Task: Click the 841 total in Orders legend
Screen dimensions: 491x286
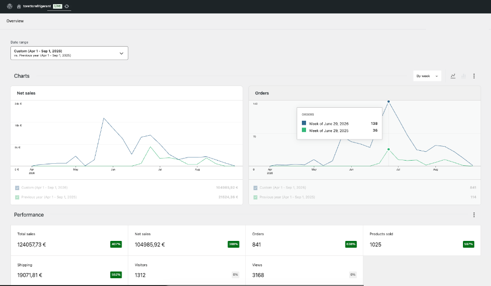Action: point(473,188)
